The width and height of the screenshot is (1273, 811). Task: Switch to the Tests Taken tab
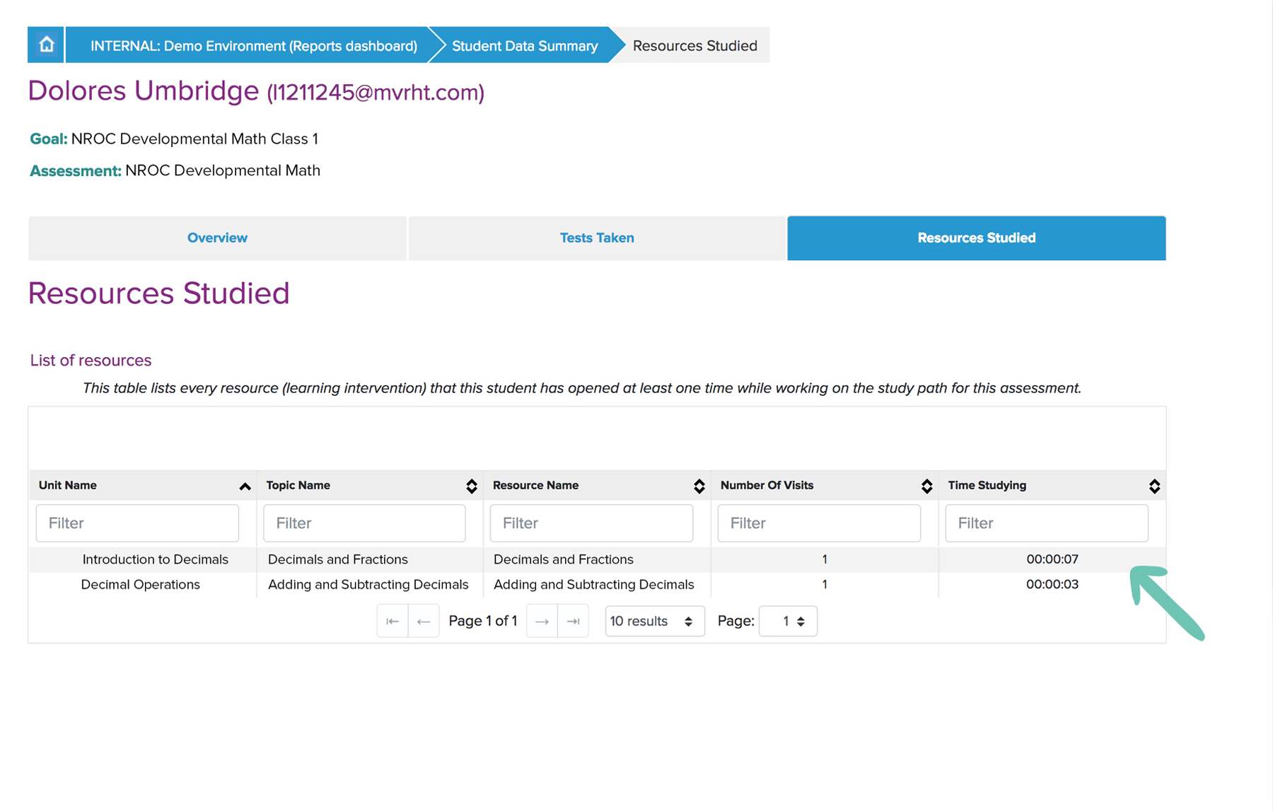click(x=597, y=238)
